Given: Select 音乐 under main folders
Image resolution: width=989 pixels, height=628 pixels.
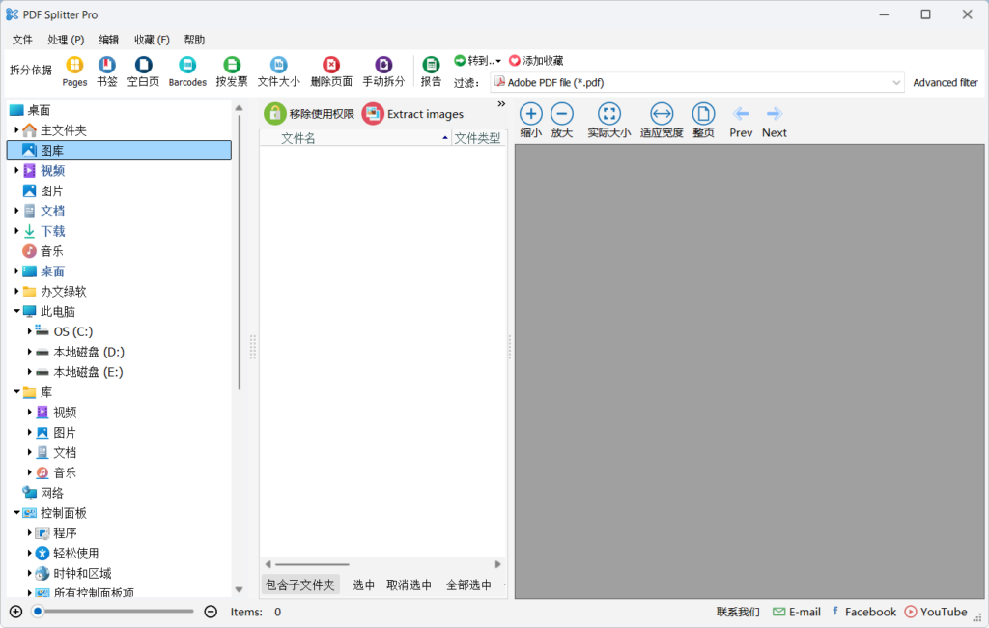Looking at the screenshot, I should pyautogui.click(x=52, y=251).
